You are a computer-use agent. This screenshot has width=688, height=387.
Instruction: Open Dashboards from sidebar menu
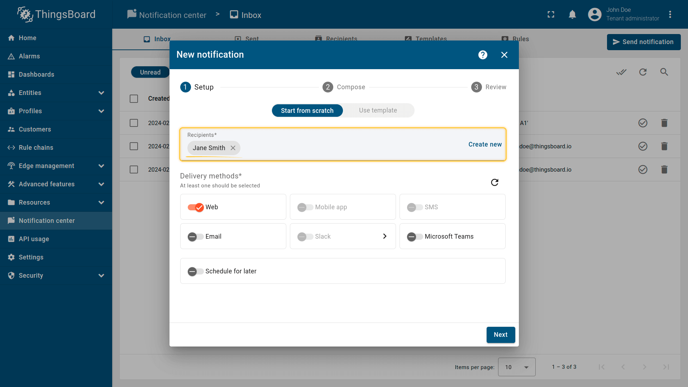tap(37, 75)
